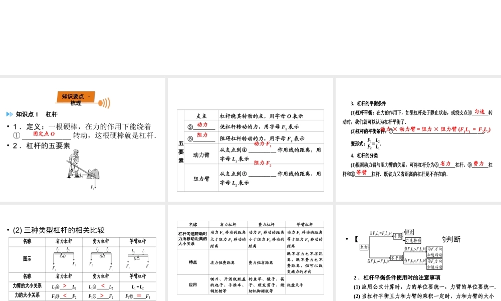Select the heading (2) 三种类型杠杆的相关比较
Screen dimensions: 501x301
tap(59, 230)
